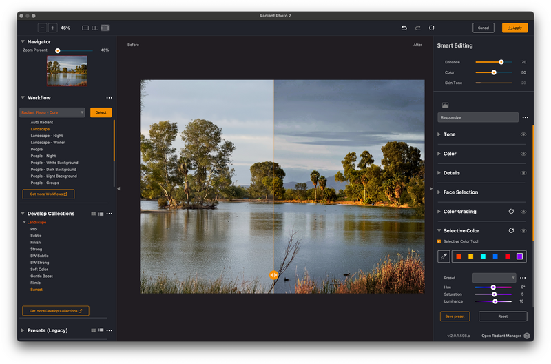Select People - White Background workflow
This screenshot has width=551, height=364.
54,163
